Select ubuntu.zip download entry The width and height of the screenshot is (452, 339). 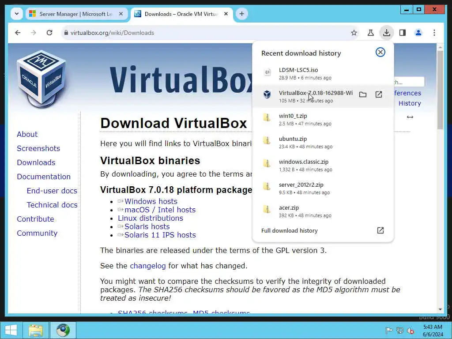tap(323, 143)
